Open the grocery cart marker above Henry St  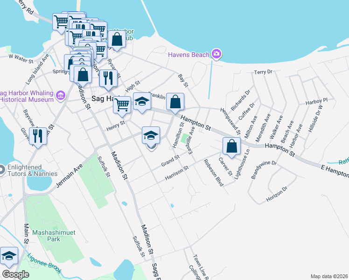(122, 105)
